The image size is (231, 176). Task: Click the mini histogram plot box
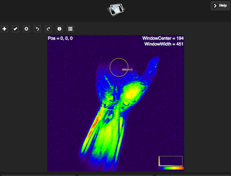coord(171,161)
